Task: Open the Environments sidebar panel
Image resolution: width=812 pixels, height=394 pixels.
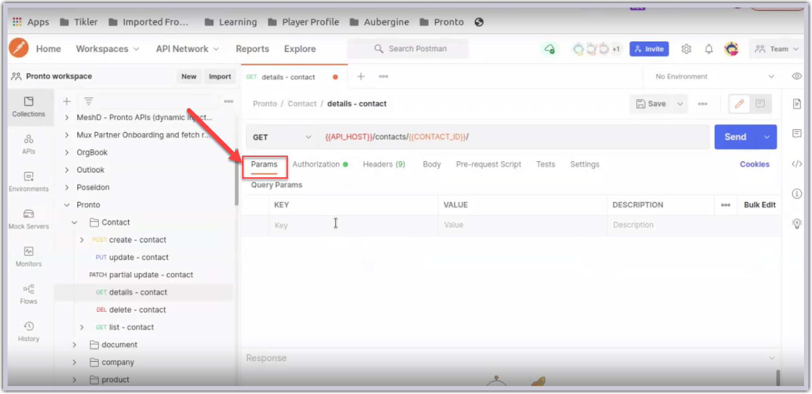Action: 28,182
